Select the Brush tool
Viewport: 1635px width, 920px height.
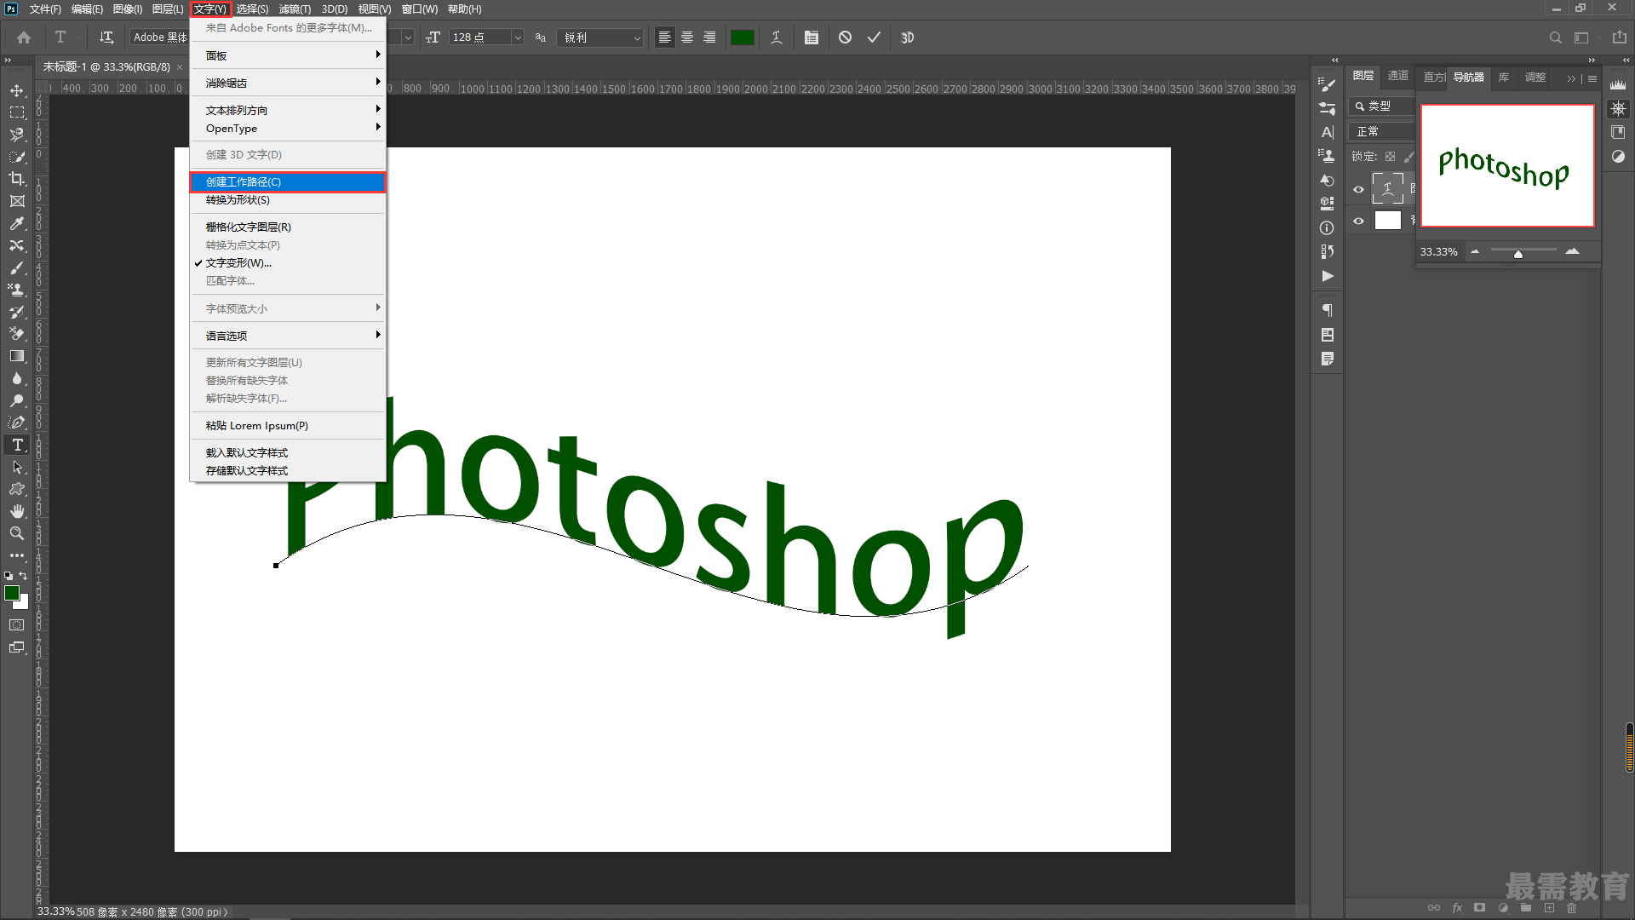(x=17, y=267)
